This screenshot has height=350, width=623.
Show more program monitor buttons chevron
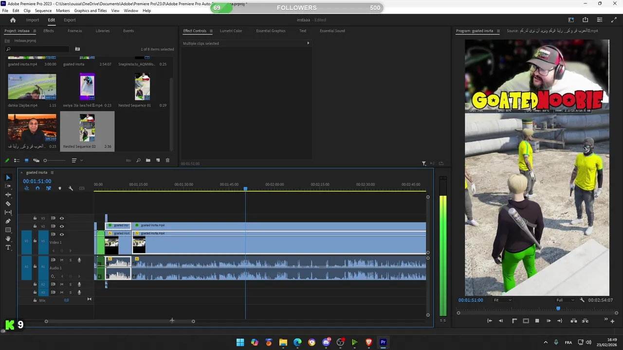pos(606,319)
